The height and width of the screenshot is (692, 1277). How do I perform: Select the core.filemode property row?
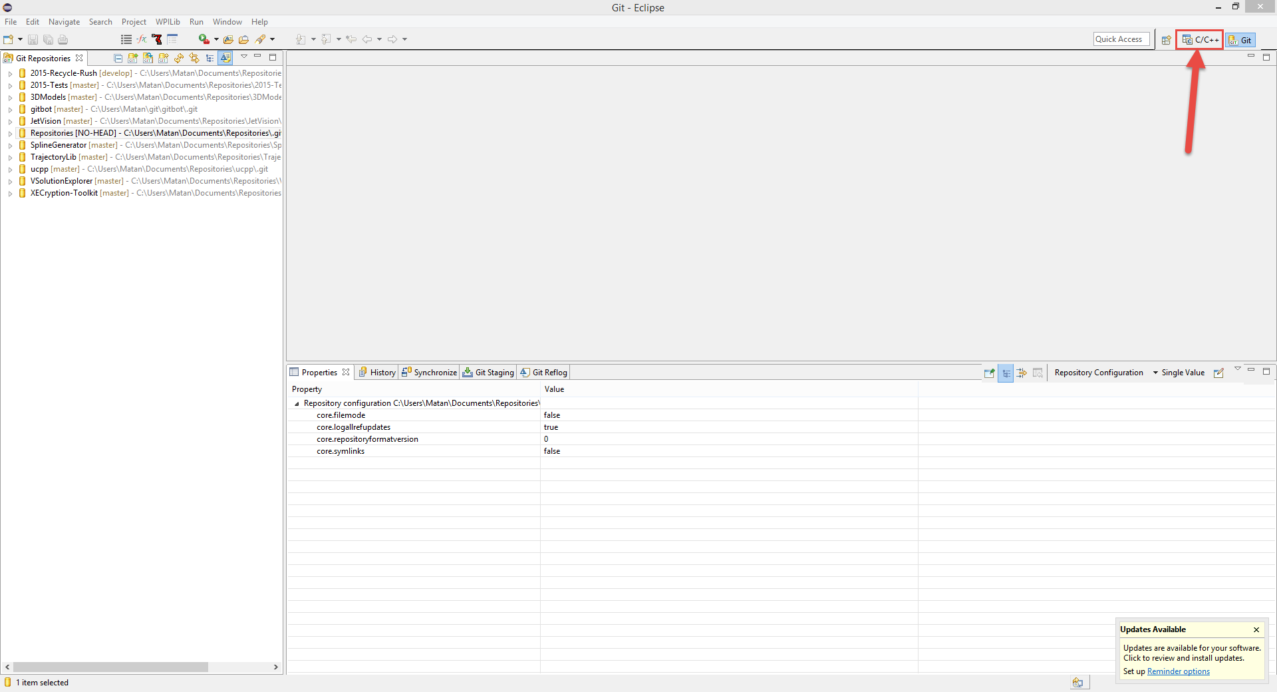point(781,415)
